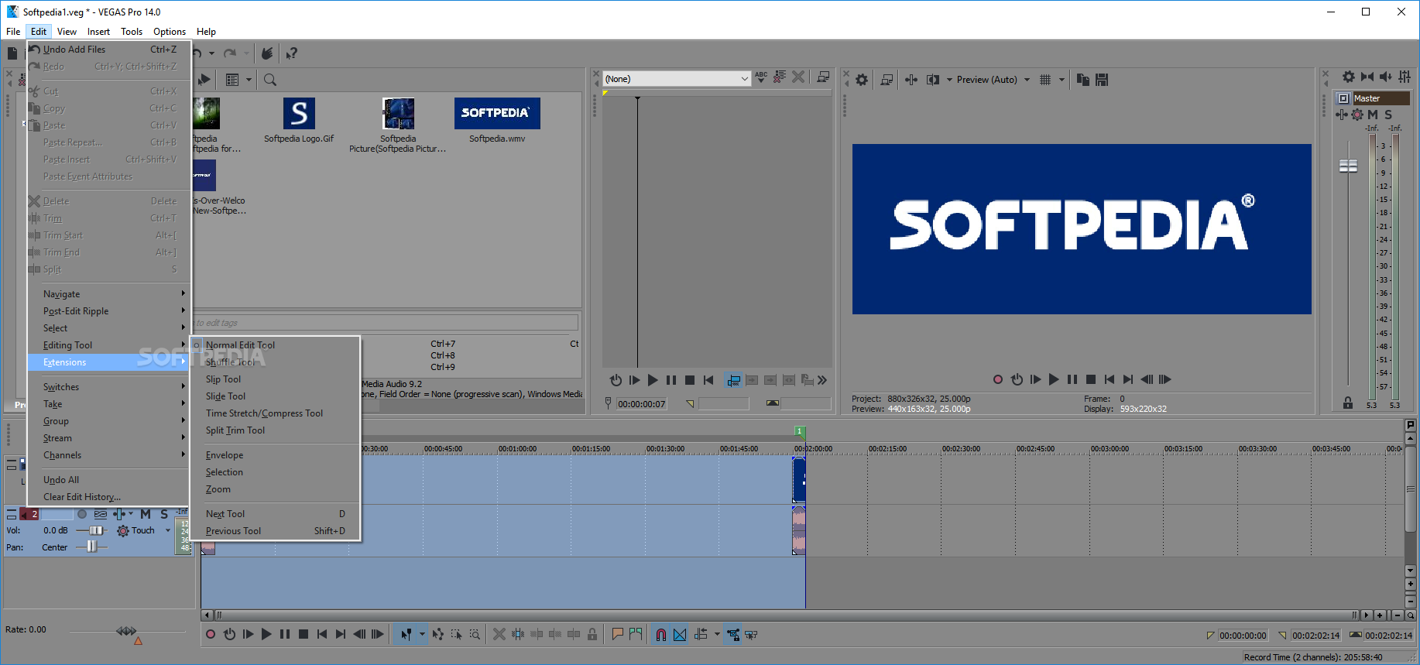Open Video Preview settings gear icon
Image resolution: width=1420 pixels, height=665 pixels.
pyautogui.click(x=862, y=79)
